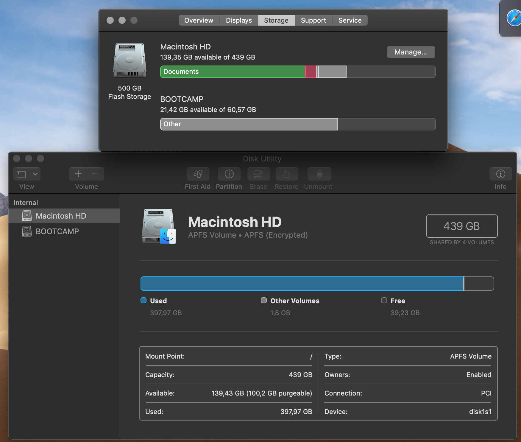This screenshot has width=521, height=442.
Task: Open the View dropdown chevron
Action: pos(35,174)
